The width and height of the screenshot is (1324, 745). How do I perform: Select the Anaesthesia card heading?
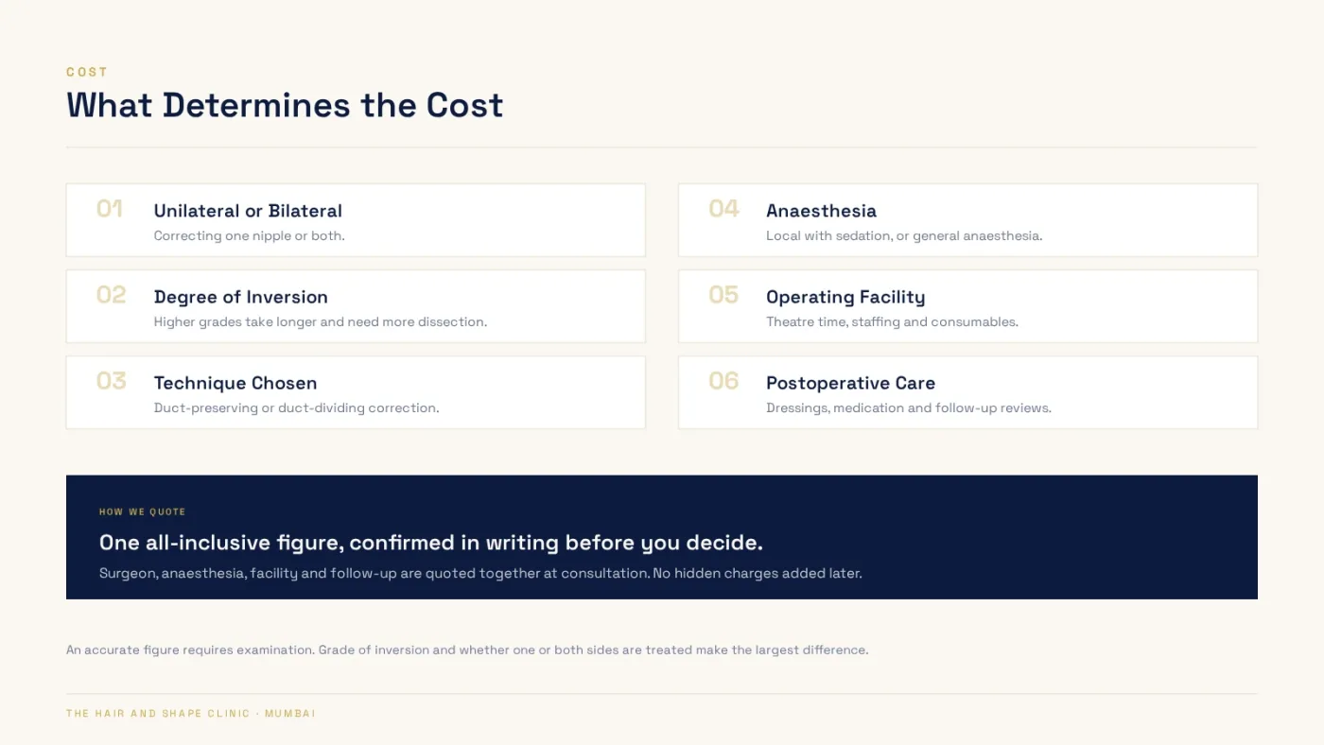click(x=821, y=211)
